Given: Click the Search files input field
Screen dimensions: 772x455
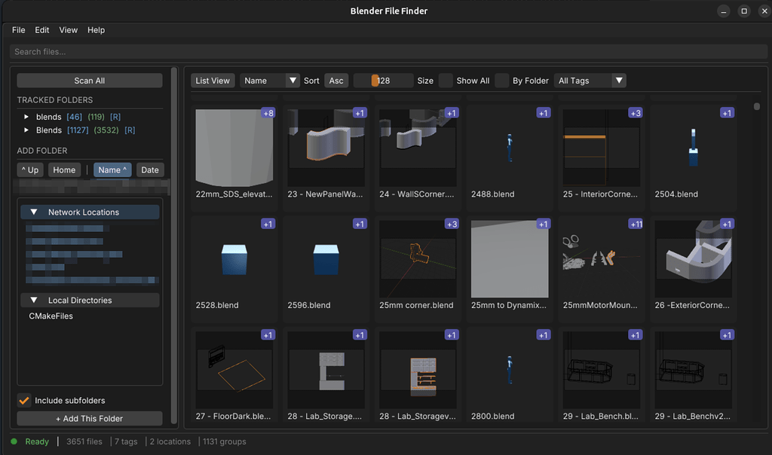Looking at the screenshot, I should click(388, 52).
